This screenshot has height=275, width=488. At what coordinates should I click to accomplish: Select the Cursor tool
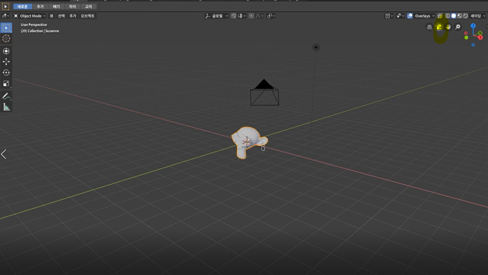coord(6,39)
